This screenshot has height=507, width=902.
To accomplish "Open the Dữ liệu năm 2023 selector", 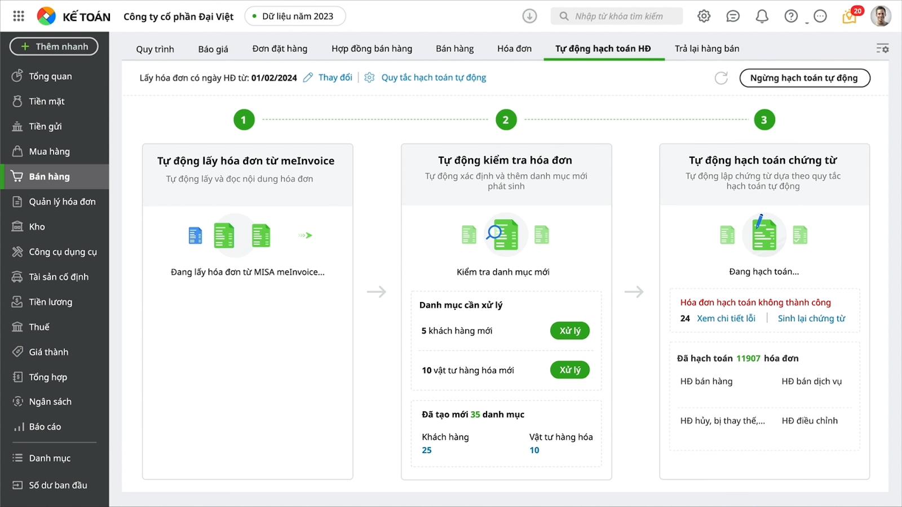I will point(295,16).
